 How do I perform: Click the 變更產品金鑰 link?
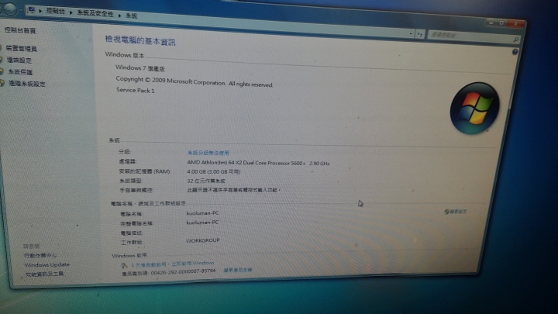[x=238, y=270]
